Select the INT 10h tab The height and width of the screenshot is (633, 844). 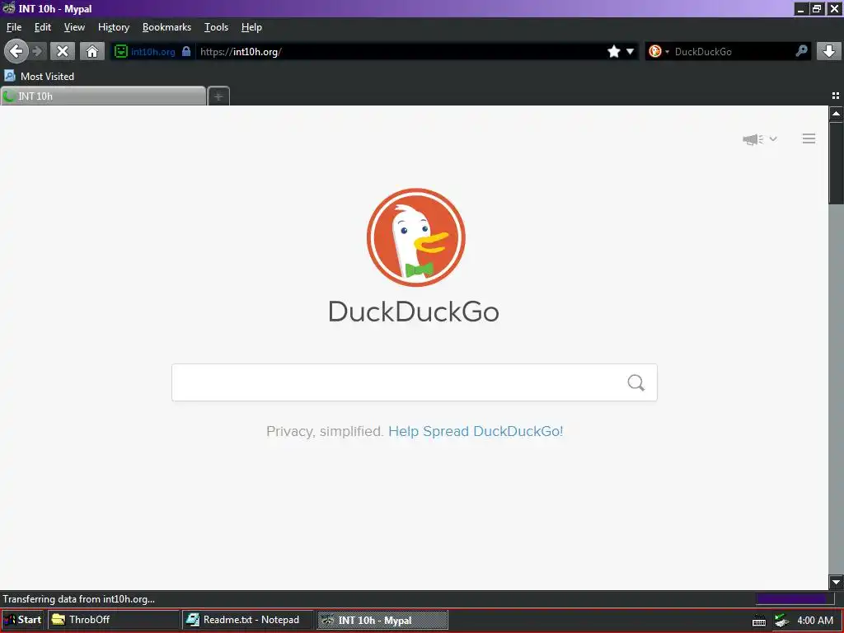click(x=103, y=96)
